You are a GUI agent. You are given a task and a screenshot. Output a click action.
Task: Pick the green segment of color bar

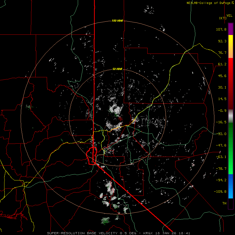click(231, 148)
